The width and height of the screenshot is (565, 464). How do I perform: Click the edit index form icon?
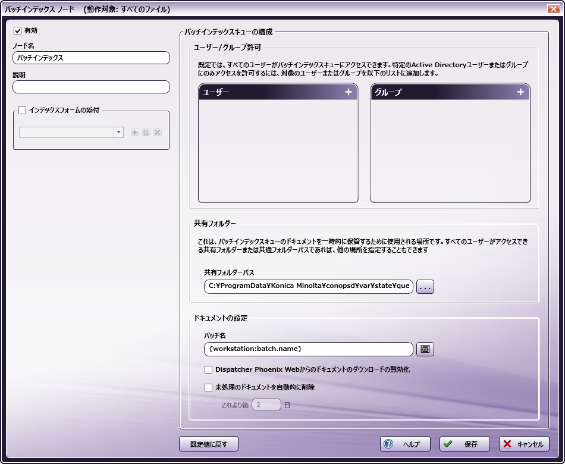click(146, 132)
